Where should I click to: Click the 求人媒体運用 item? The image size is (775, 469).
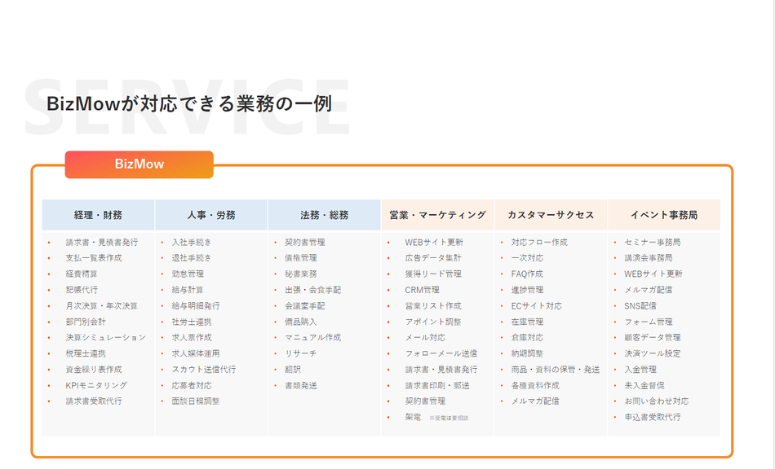196,353
